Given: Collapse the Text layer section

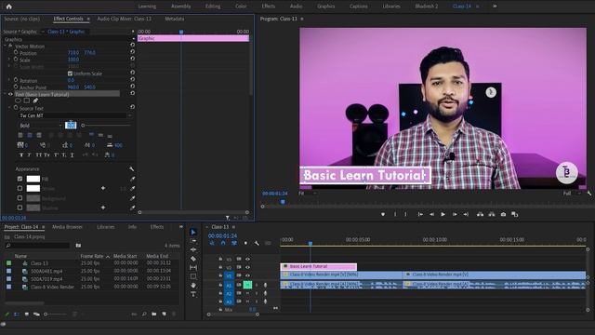Looking at the screenshot, I should (x=6, y=94).
